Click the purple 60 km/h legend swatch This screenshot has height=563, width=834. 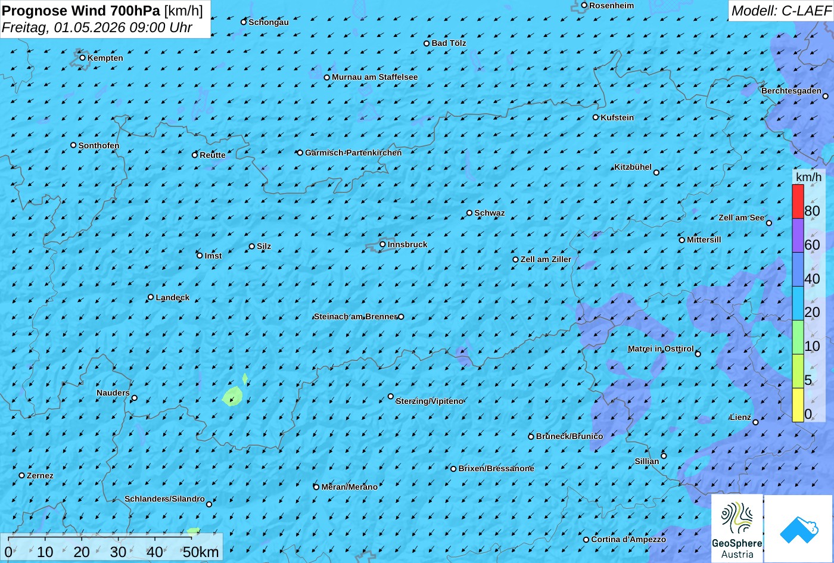pyautogui.click(x=798, y=235)
